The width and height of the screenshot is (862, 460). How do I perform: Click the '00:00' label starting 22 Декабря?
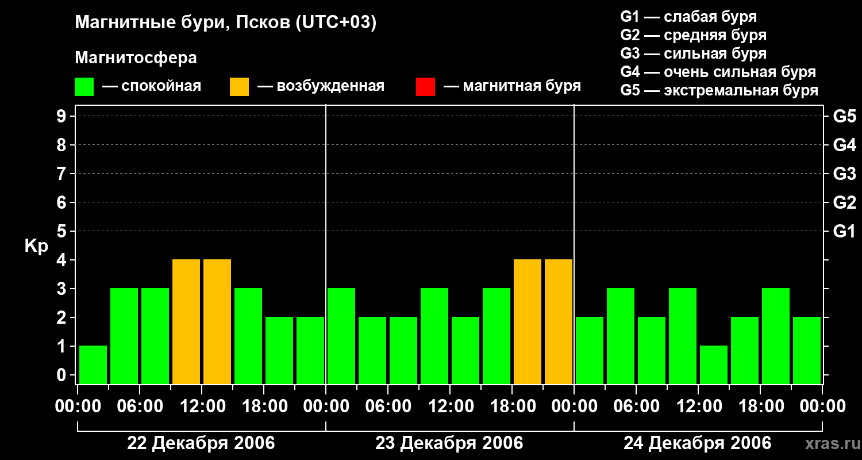78,407
